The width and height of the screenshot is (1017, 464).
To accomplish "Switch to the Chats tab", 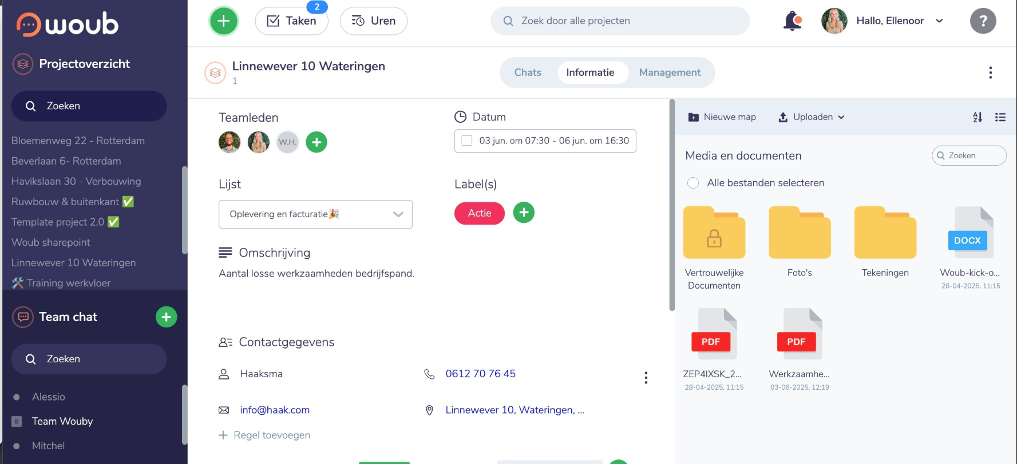I will [527, 73].
